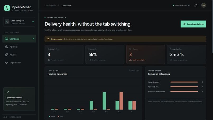Open the Advisor sparkle icon in sidebar
The width and height of the screenshot is (213, 120).
(x=6, y=55)
